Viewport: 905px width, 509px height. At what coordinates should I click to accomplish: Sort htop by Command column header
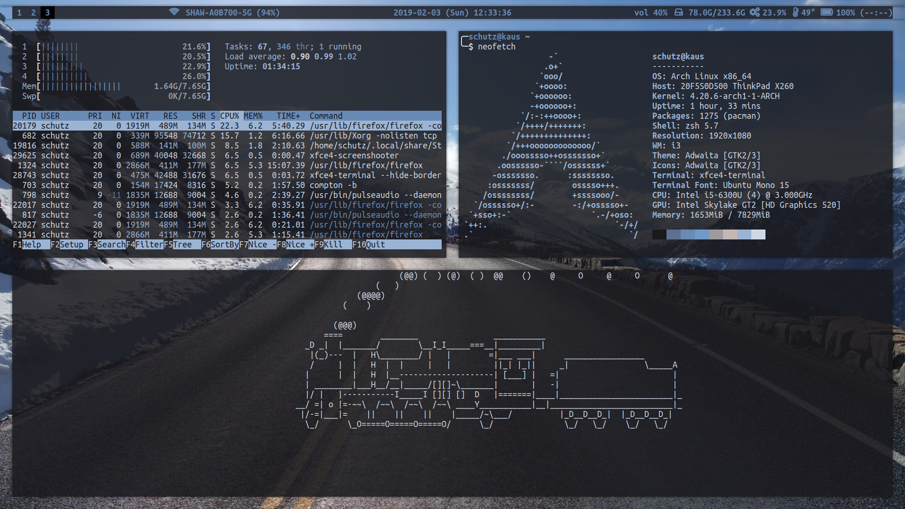[x=326, y=116]
